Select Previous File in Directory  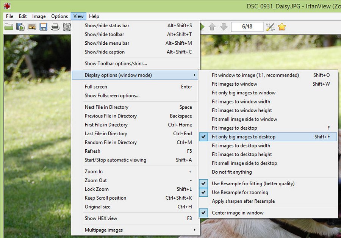tap(135, 116)
